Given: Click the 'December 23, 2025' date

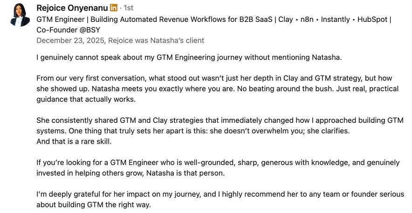Looking at the screenshot, I should coord(70,40).
